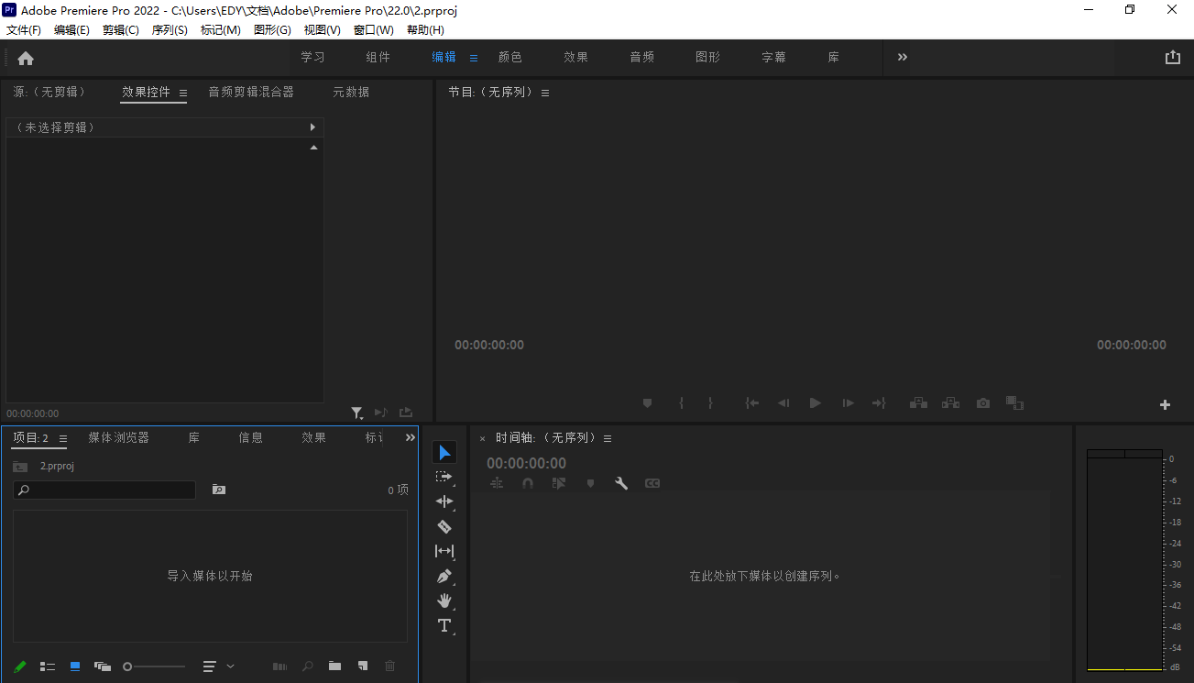Open the 颜色 workspace
This screenshot has height=683, width=1194.
point(509,57)
